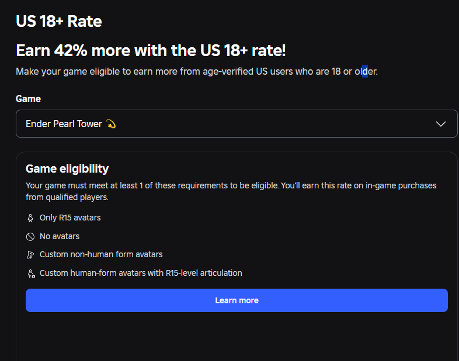
Task: Click the Ender Pearl Tower emoji icon
Action: (x=111, y=124)
